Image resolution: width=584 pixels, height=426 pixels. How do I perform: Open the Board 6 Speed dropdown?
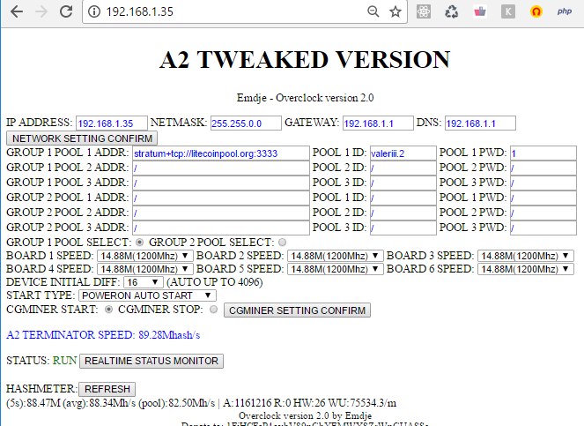[x=526, y=270]
